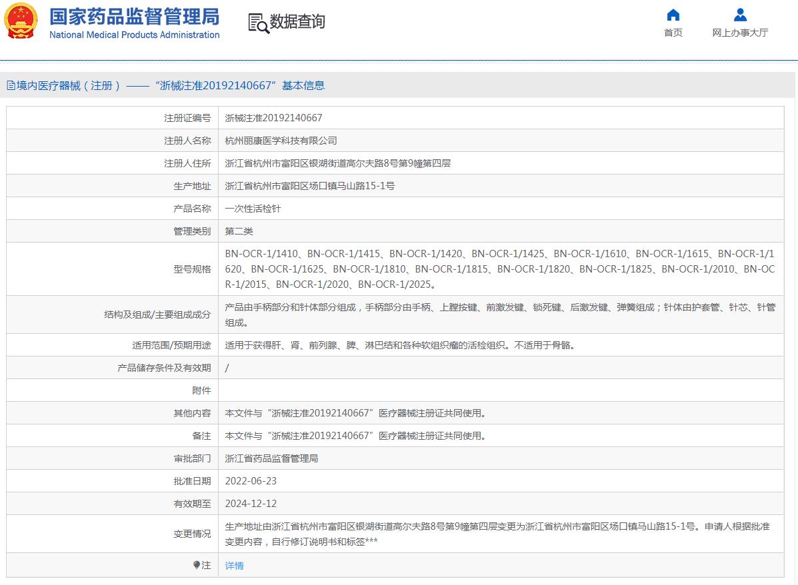This screenshot has height=585, width=798.
Task: Click approval date 2022-06-23
Action: pos(251,480)
